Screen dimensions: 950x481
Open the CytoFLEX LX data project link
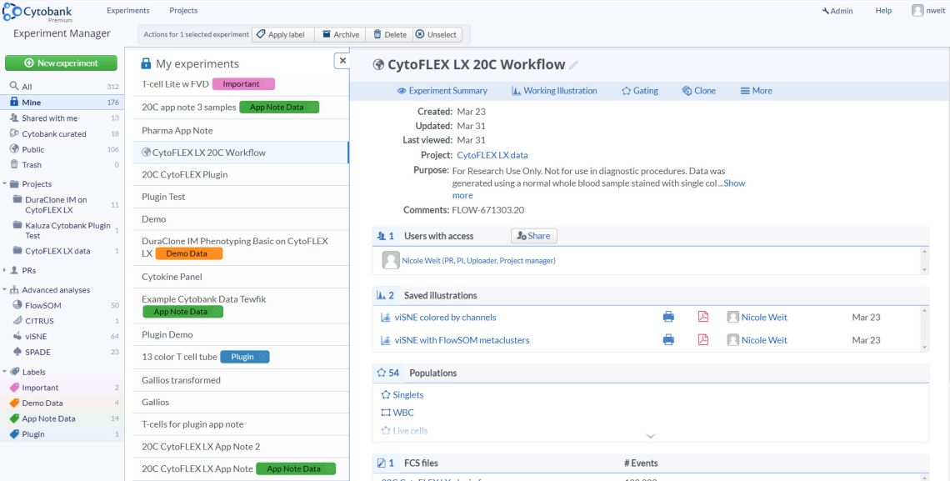point(492,155)
